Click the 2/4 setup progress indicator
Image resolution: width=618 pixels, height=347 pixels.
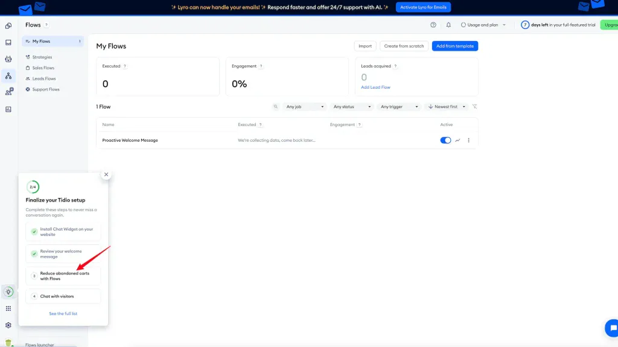click(x=33, y=187)
